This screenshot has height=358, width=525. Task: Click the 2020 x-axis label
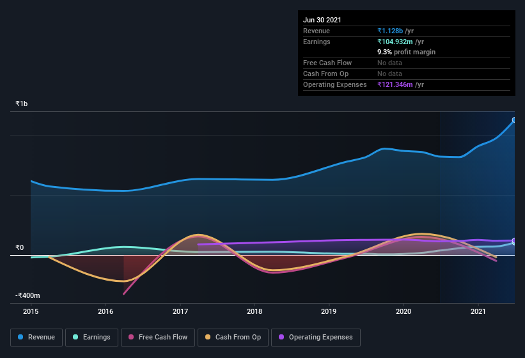pyautogui.click(x=404, y=311)
